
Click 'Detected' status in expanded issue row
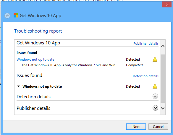point(133,86)
